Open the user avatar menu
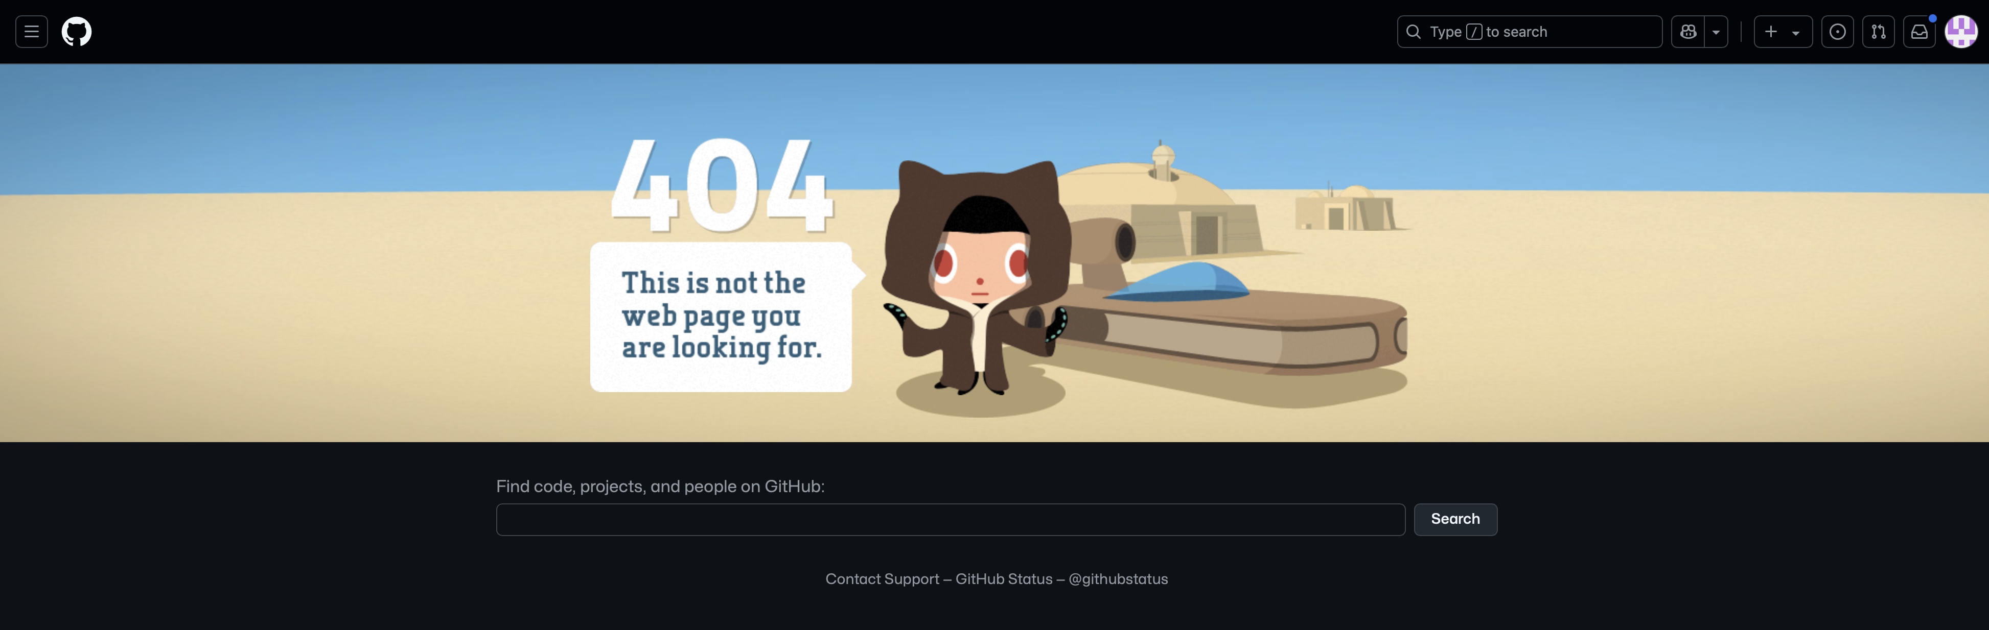The width and height of the screenshot is (1989, 630). [1960, 32]
